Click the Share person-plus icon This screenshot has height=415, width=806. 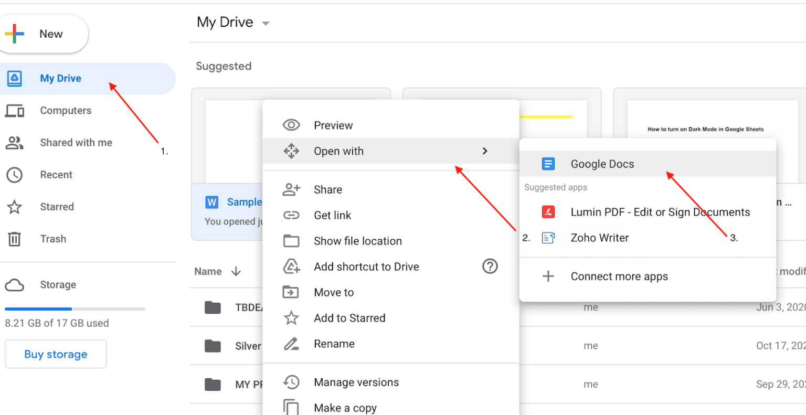click(291, 189)
